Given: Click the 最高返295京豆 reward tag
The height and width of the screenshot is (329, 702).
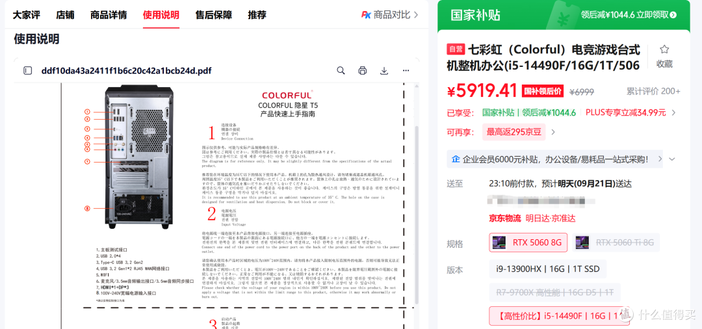Looking at the screenshot, I should click(514, 132).
